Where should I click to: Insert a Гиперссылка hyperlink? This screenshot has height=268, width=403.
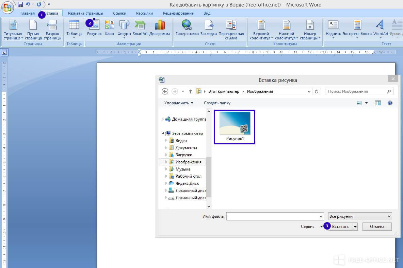click(x=187, y=28)
